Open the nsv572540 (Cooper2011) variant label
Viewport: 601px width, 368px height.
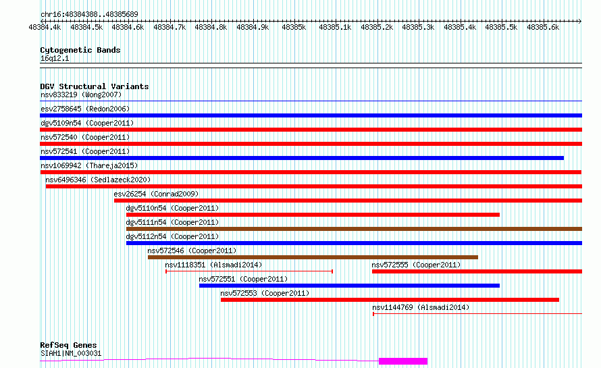[x=85, y=137]
